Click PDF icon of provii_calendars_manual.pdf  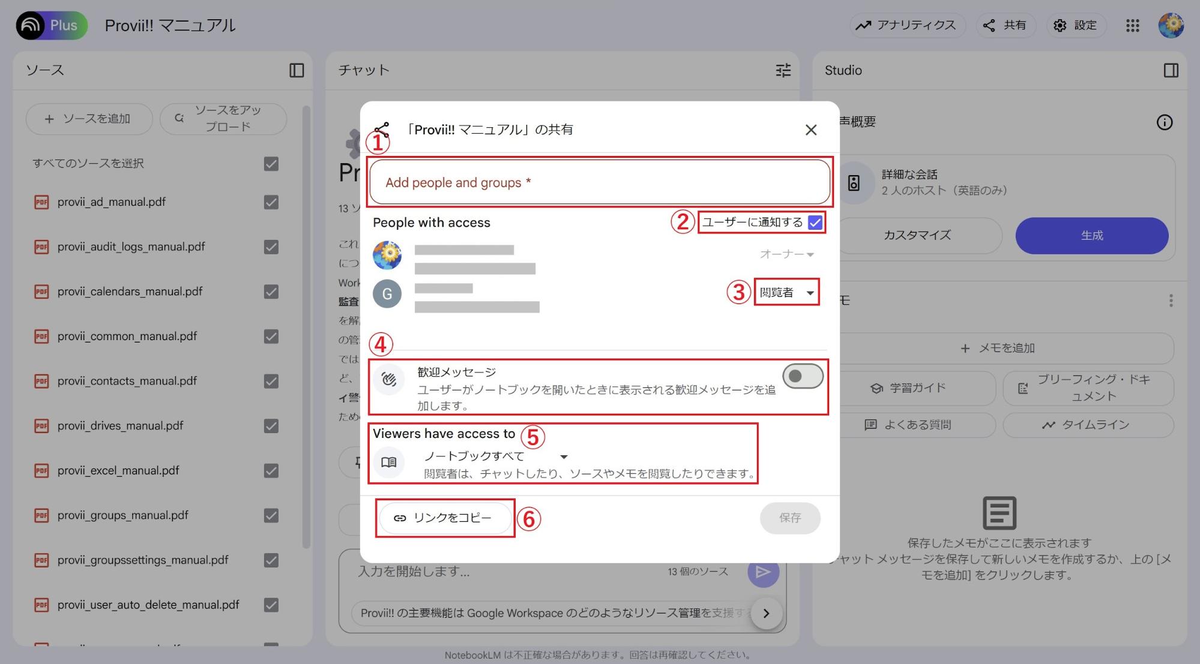(x=41, y=292)
